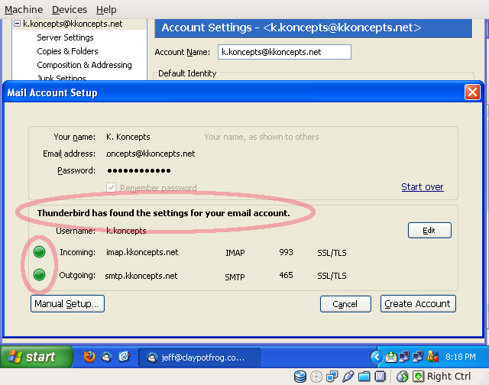Screen dimensions: 489x385
Task: Click the security alert shield tray icon
Action: click(432, 357)
